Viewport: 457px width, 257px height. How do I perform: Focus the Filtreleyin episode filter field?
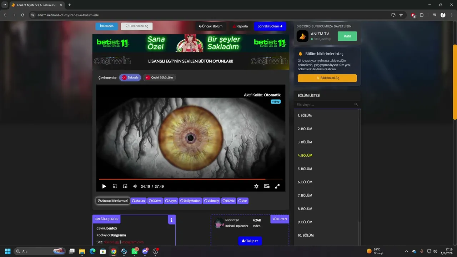pos(325,105)
